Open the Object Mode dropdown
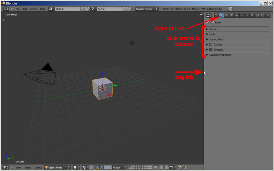The image size is (274, 171). tap(57, 168)
